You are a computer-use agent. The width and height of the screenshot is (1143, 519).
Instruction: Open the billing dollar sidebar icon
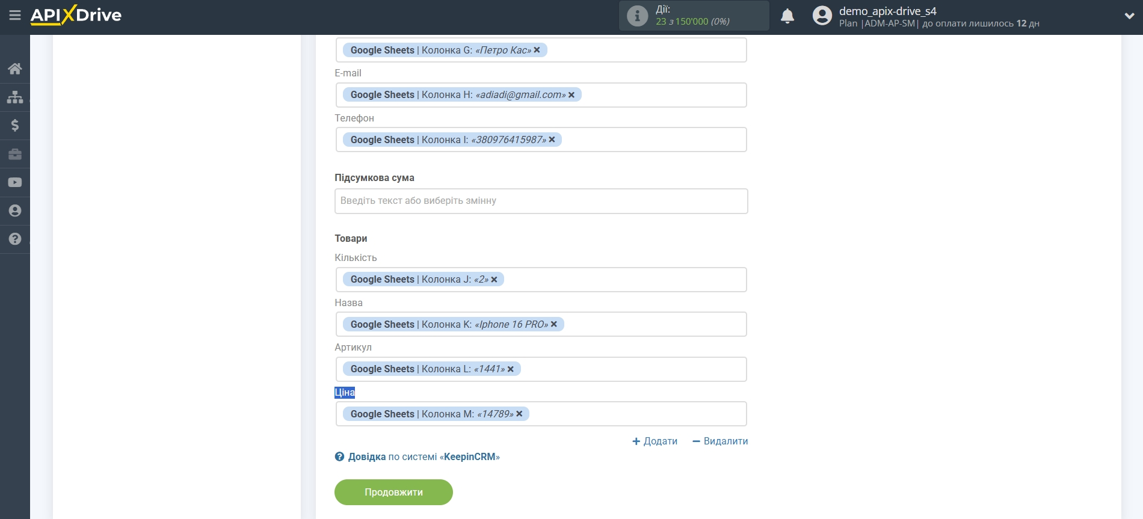click(x=15, y=125)
